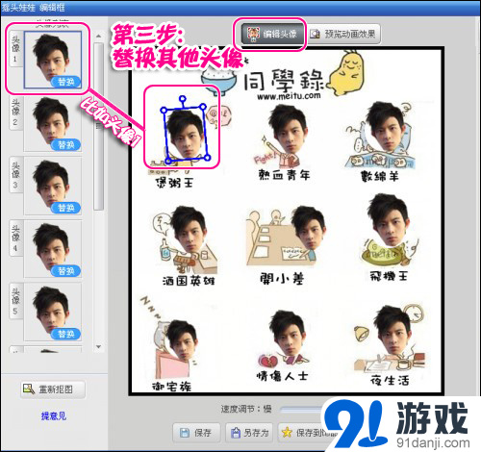Click bottom-right resize handle of selected head
The width and height of the screenshot is (481, 452).
point(207,158)
